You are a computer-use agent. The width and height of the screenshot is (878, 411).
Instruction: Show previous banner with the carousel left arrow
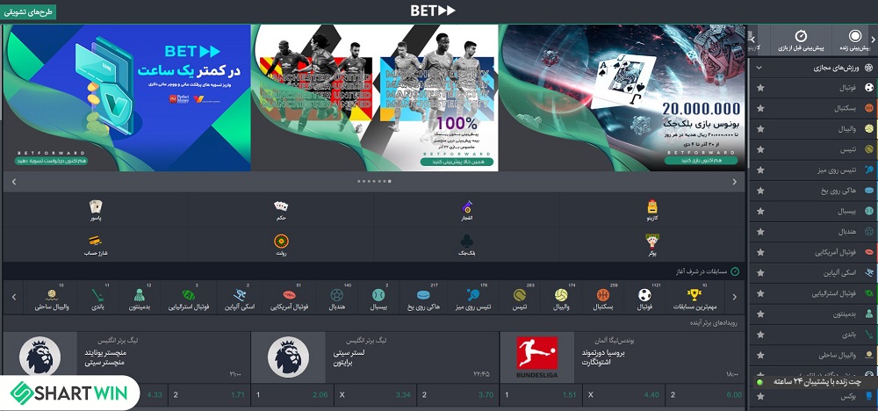point(14,182)
